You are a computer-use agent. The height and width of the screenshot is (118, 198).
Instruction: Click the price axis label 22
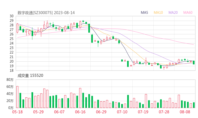point(12,52)
